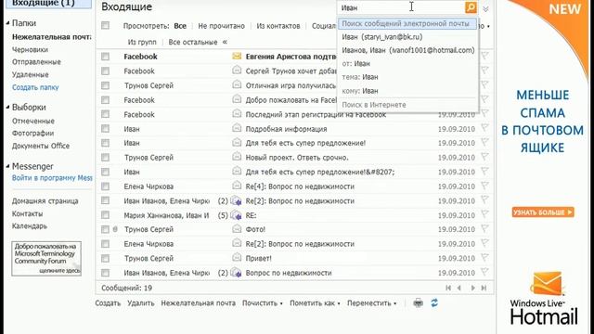Click the orange search magnifier button
The width and height of the screenshot is (594, 334).
click(x=471, y=7)
